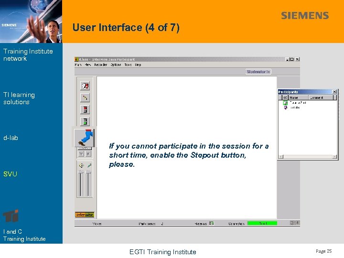The height and width of the screenshot is (258, 344).
Task: Open the View menu
Action: point(88,64)
